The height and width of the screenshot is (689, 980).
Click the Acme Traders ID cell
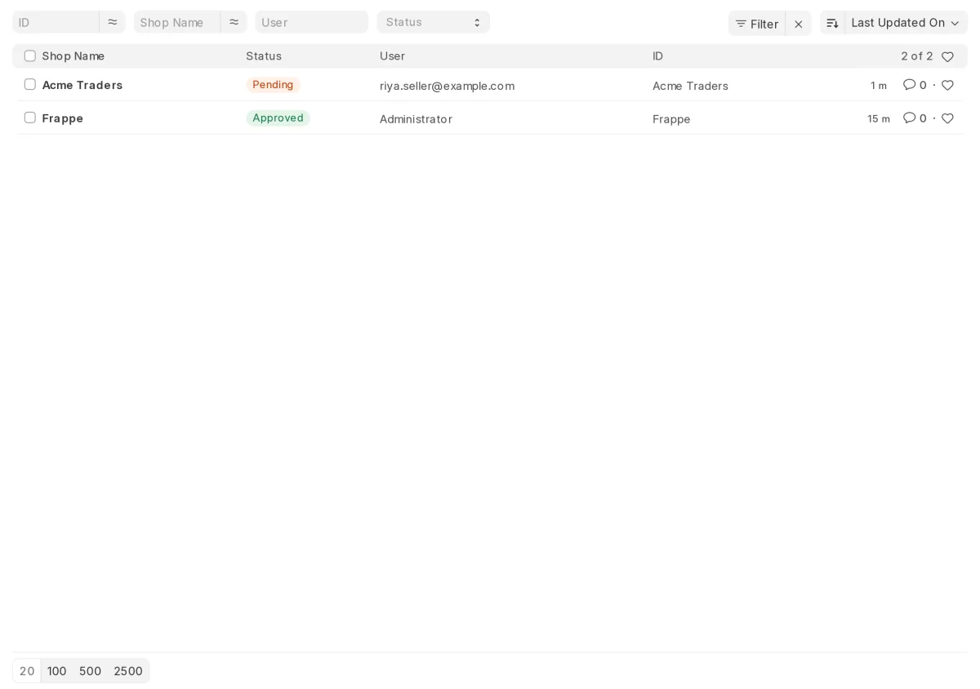click(x=690, y=86)
